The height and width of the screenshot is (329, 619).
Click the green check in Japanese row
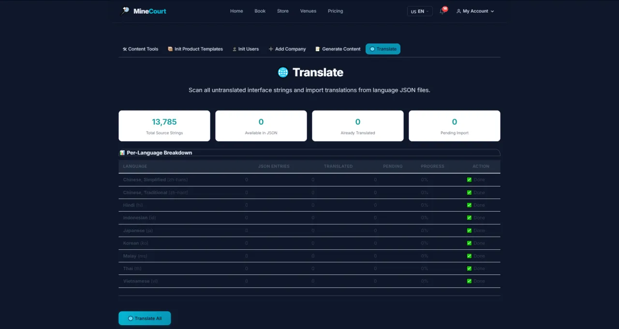coord(469,230)
